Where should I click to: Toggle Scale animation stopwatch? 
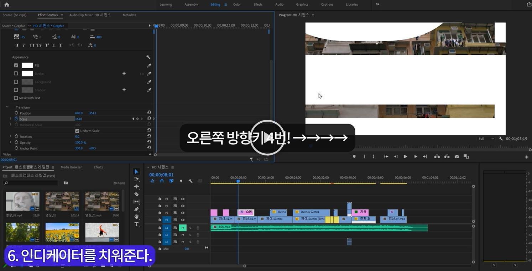(x=16, y=119)
